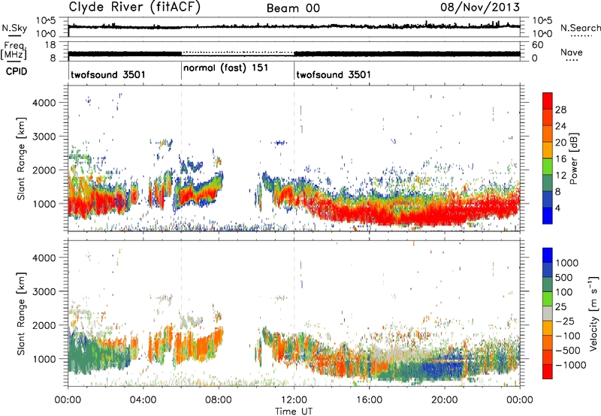The image size is (601, 416).
Task: Click the "60" tick on the Nave axis
Action: (538, 45)
